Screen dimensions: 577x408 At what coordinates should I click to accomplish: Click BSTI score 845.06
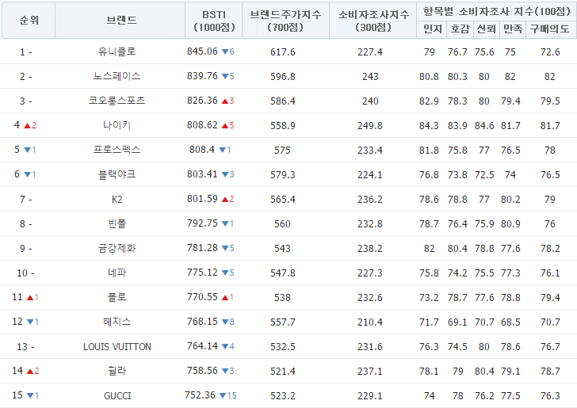202,51
